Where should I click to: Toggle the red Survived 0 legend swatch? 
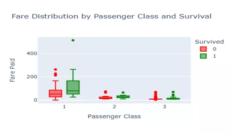pos(204,49)
